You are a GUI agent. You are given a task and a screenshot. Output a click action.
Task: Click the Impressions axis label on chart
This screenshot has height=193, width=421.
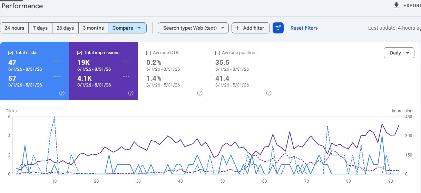[x=403, y=111]
